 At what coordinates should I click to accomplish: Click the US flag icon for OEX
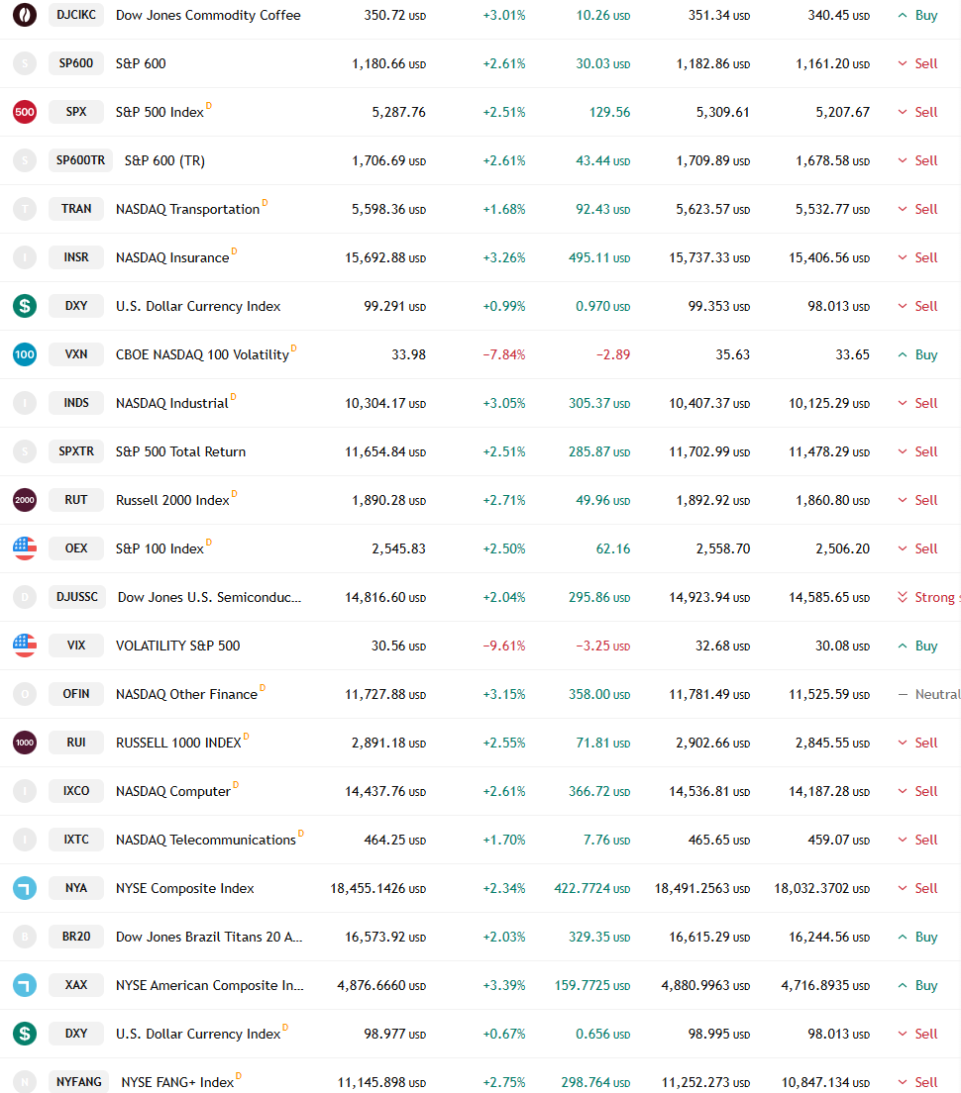[25, 548]
